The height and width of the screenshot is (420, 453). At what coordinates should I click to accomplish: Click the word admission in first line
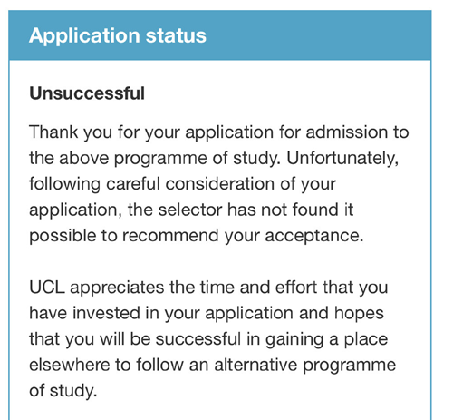(346, 132)
